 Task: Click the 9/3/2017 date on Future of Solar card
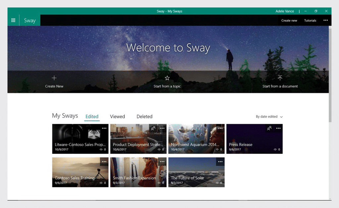177,183
